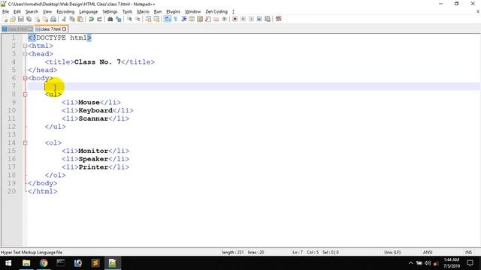Click the Close All toolbar icon
Screen dimensions: 481x270
click(x=45, y=19)
